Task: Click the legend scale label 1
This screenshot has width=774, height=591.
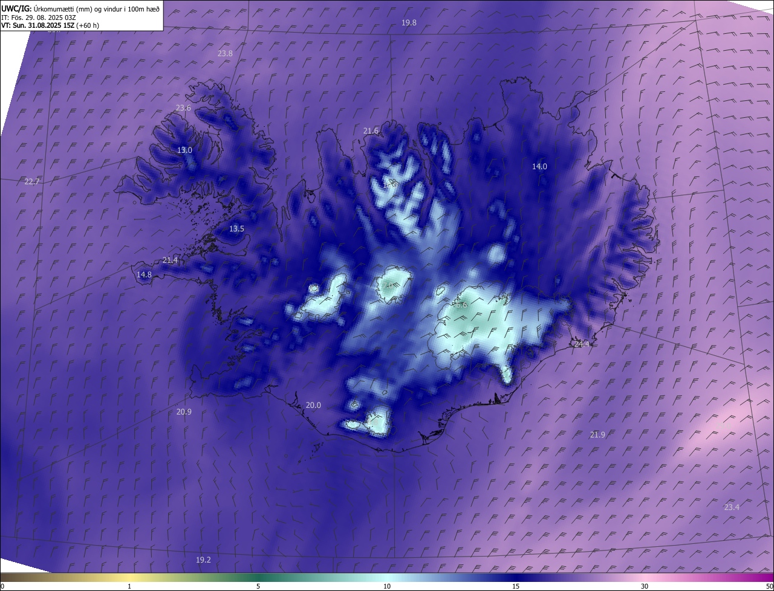Action: pyautogui.click(x=129, y=586)
